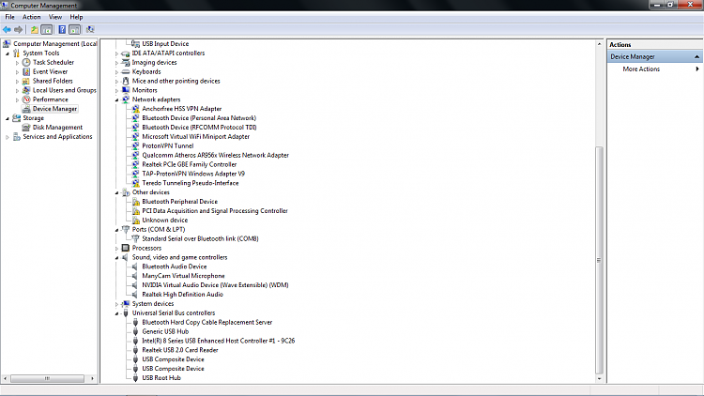Select Computer Management (Local) root node

coord(55,43)
